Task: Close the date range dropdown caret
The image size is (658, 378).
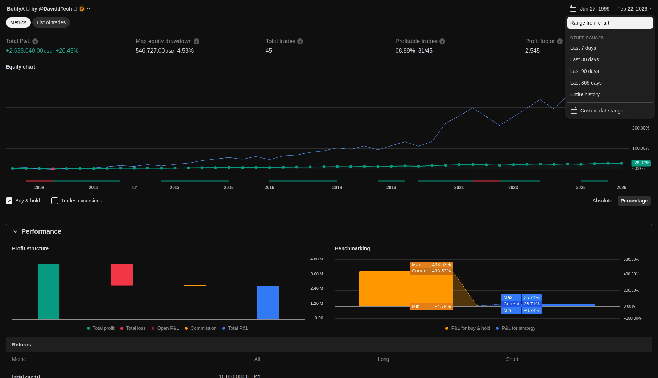Action: tap(651, 9)
